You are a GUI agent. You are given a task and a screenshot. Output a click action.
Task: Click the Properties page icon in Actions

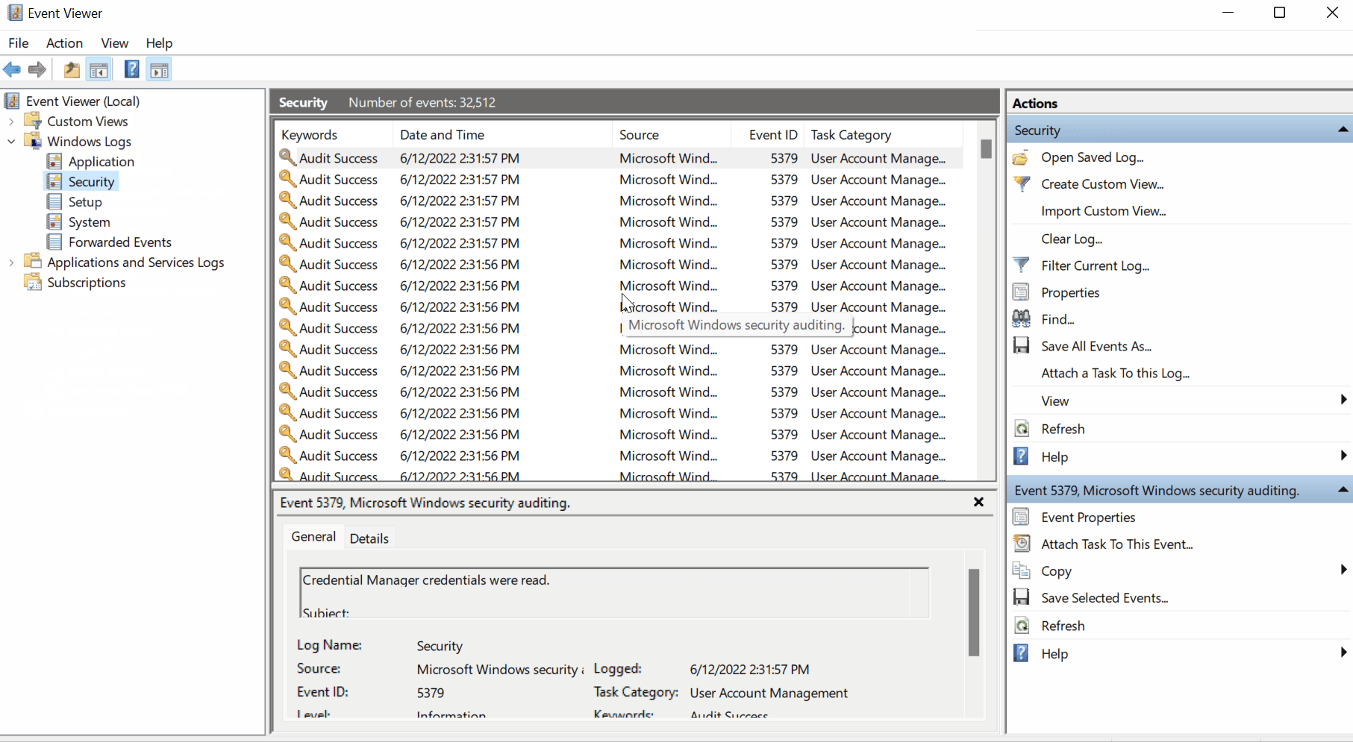tap(1021, 292)
